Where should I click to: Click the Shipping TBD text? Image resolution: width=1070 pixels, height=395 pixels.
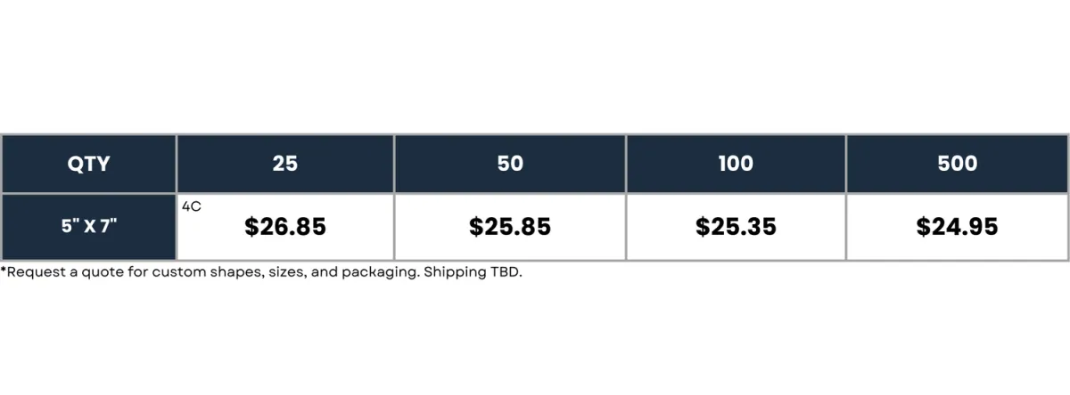coord(473,272)
